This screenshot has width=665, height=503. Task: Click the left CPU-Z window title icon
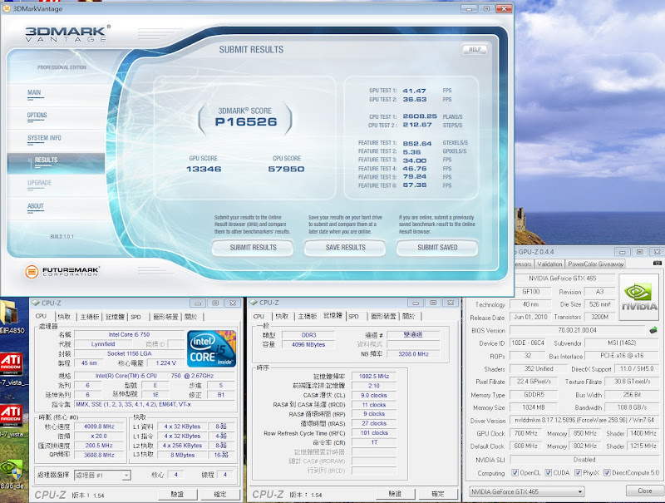tap(36, 303)
